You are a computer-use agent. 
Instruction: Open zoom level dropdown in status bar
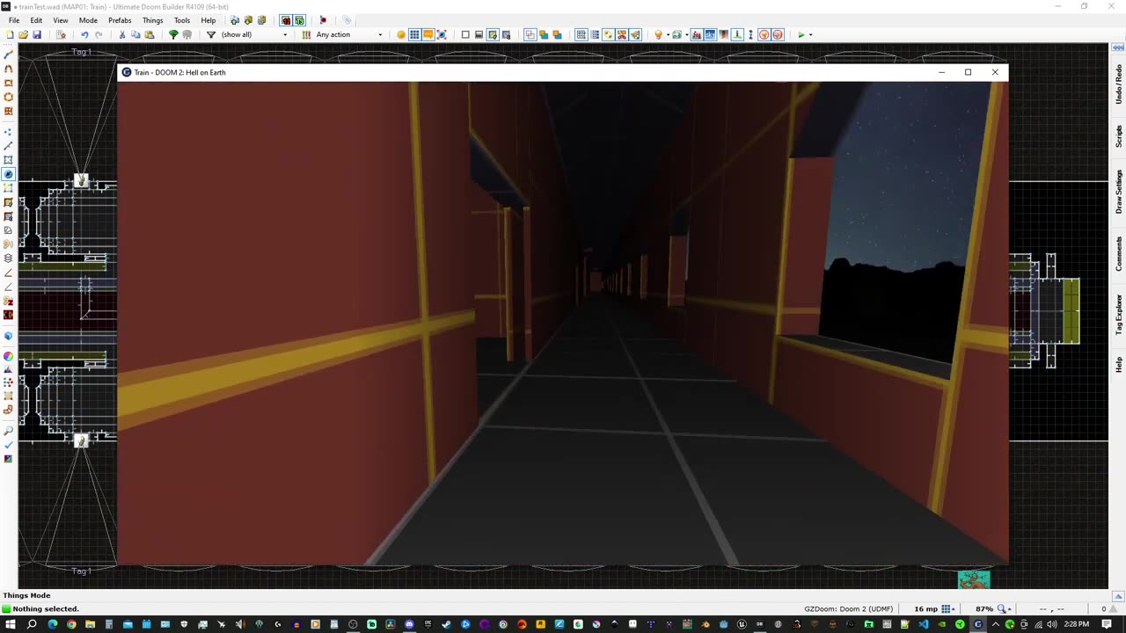[1004, 608]
